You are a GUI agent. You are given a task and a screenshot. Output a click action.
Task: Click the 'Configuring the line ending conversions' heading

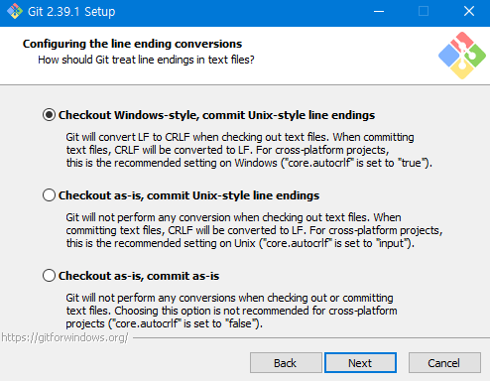point(132,44)
